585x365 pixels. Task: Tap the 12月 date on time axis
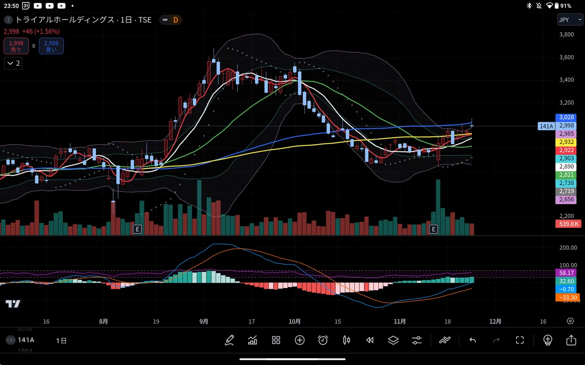tap(495, 321)
